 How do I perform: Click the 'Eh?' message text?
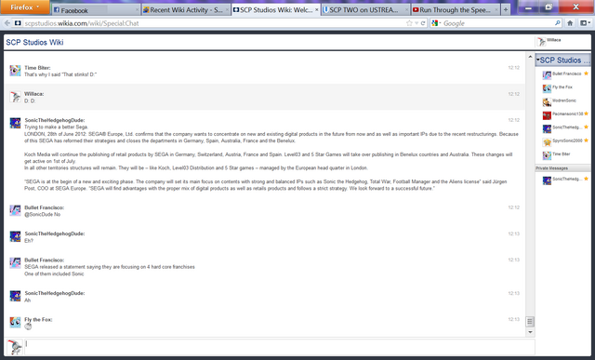pos(29,241)
